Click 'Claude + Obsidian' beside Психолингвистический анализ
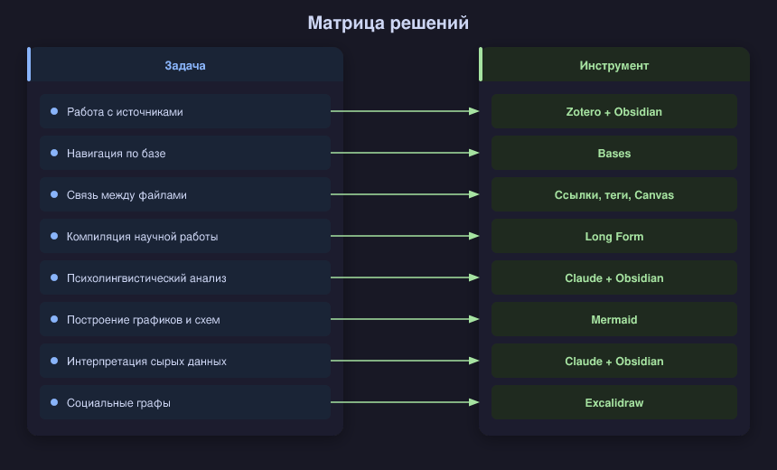 [x=614, y=278]
